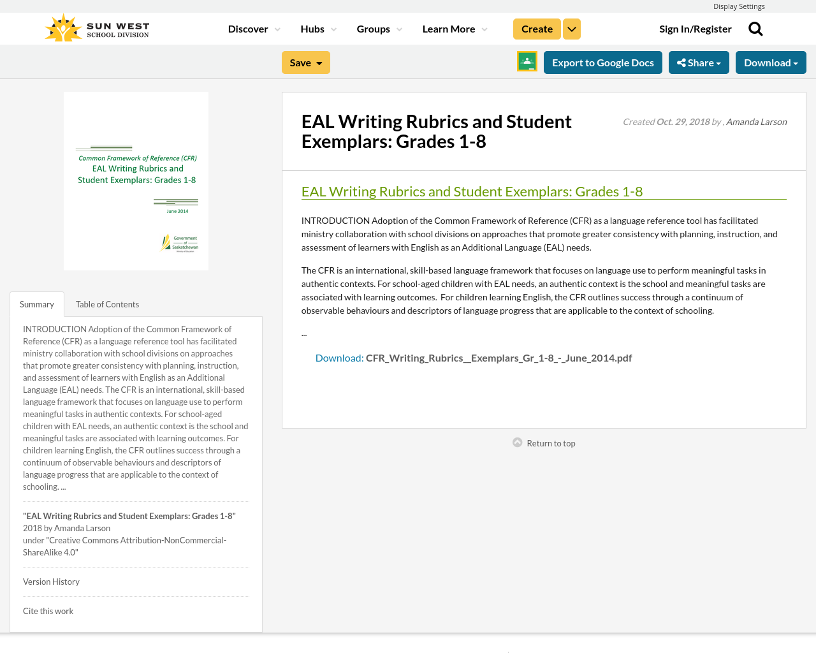Click the document cover thumbnail

(x=136, y=181)
